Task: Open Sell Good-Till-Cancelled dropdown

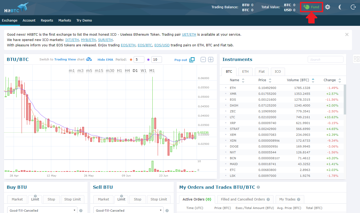Action: click(x=128, y=210)
